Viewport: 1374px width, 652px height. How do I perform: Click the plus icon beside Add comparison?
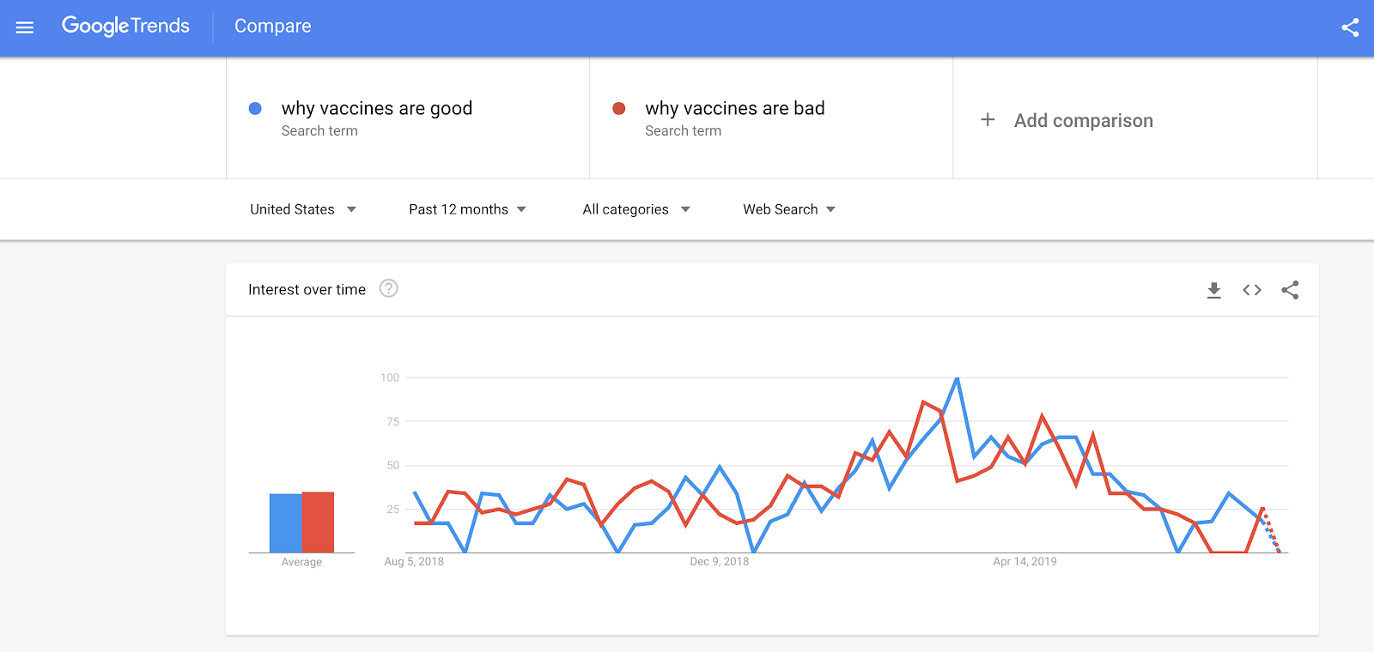point(988,120)
